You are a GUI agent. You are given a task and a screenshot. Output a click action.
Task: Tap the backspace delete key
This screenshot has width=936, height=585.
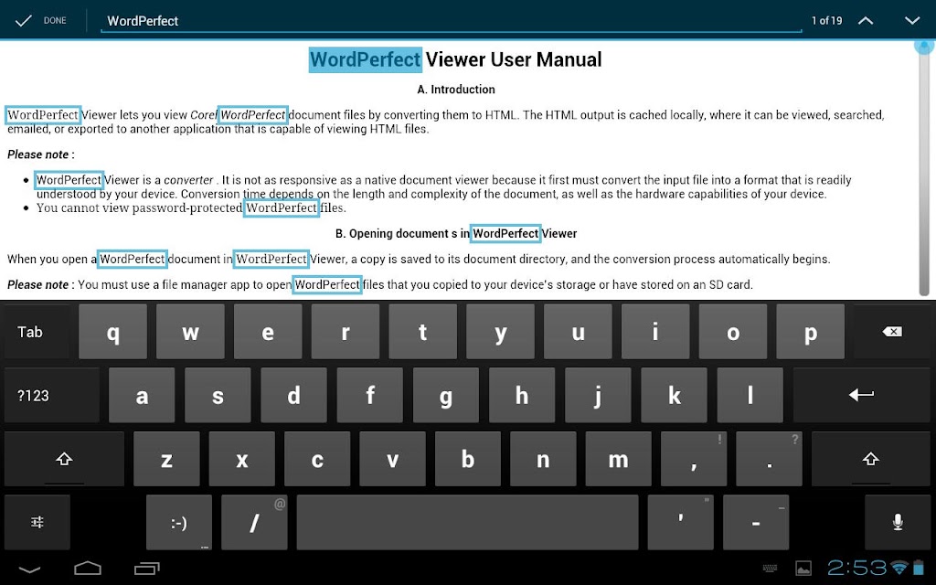tap(892, 332)
